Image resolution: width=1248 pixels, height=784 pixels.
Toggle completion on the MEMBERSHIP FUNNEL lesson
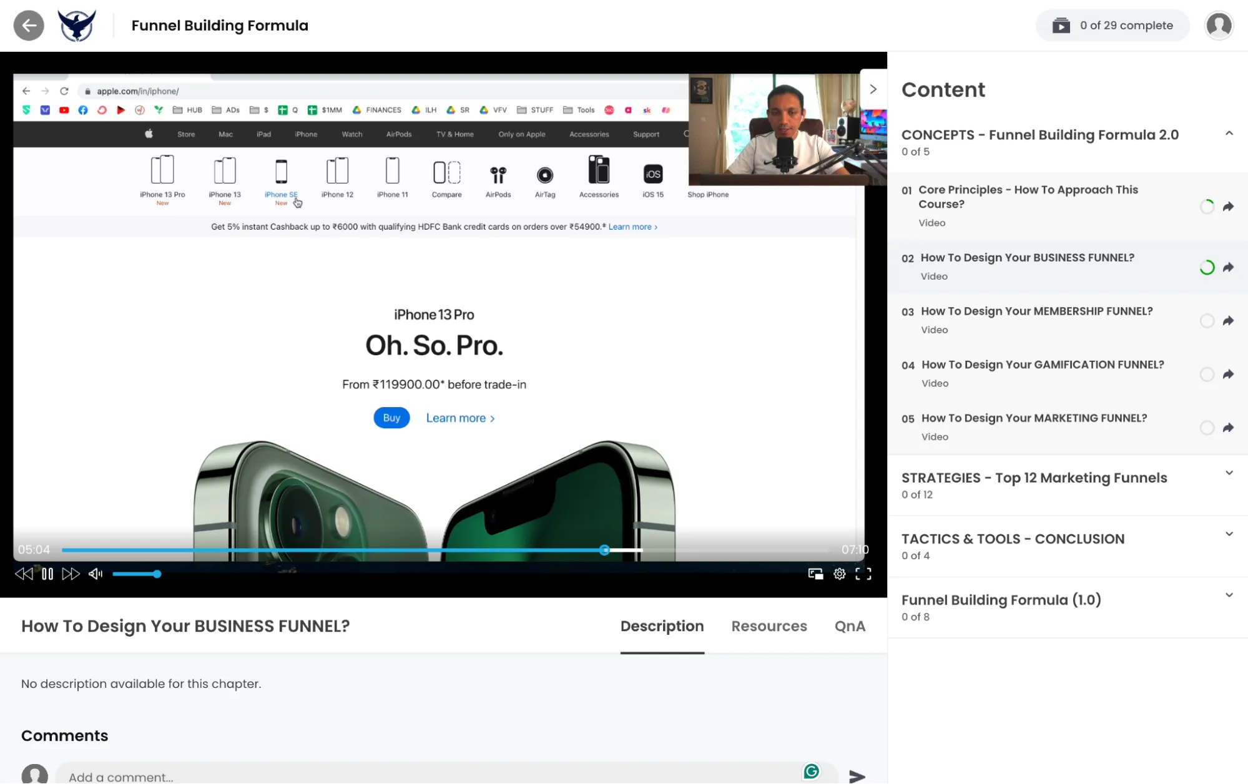[1207, 320]
